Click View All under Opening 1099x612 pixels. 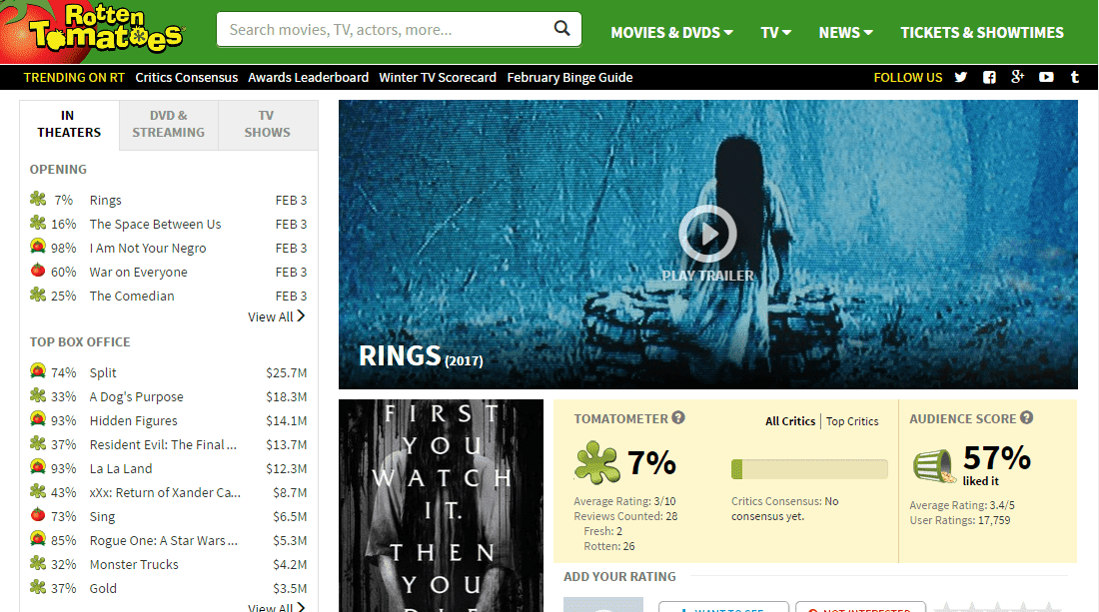[276, 316]
